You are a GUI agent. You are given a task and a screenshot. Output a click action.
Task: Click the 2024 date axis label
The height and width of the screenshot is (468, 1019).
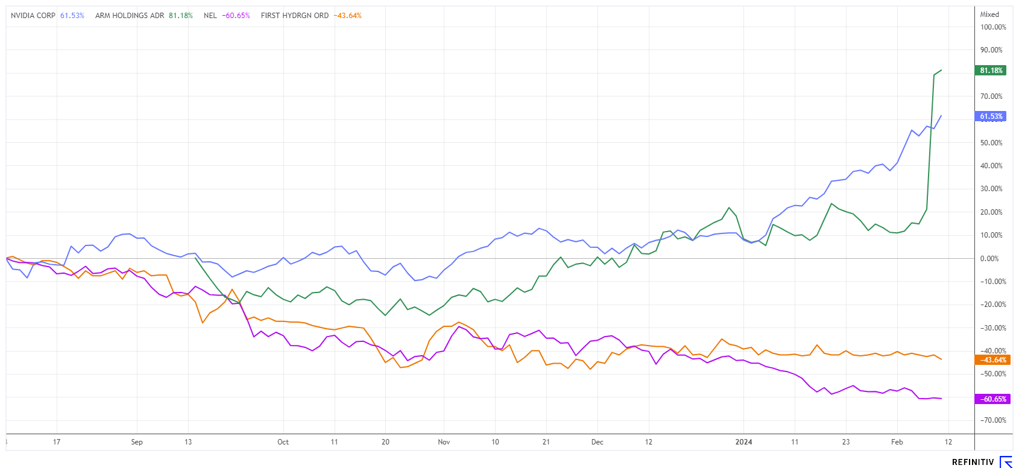click(743, 442)
